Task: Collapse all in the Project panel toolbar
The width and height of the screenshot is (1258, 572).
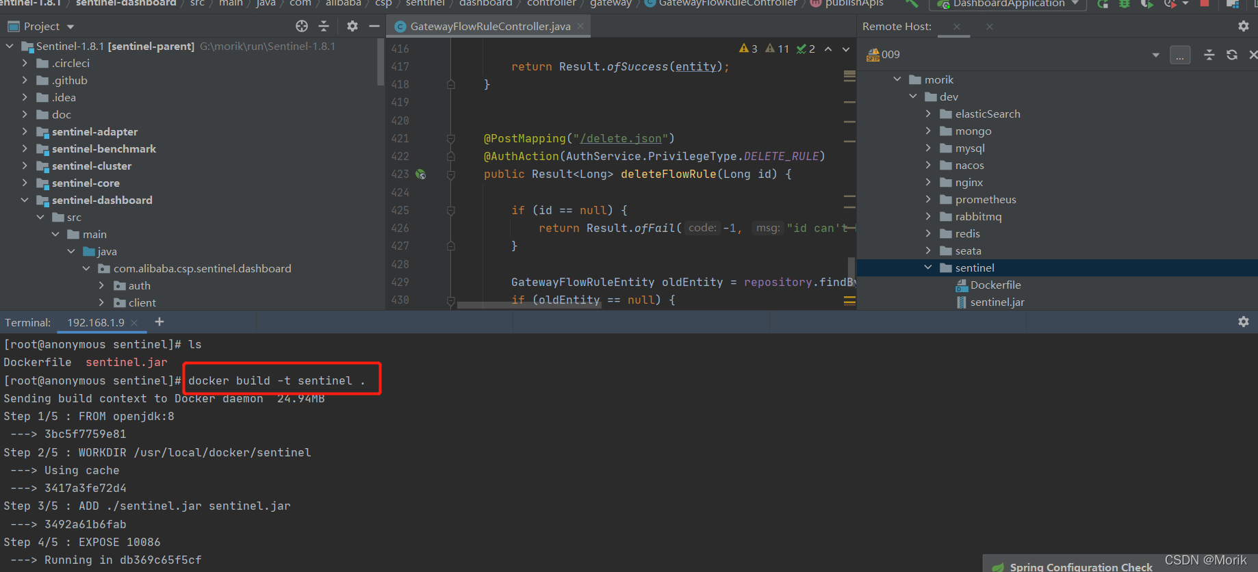Action: tap(324, 26)
